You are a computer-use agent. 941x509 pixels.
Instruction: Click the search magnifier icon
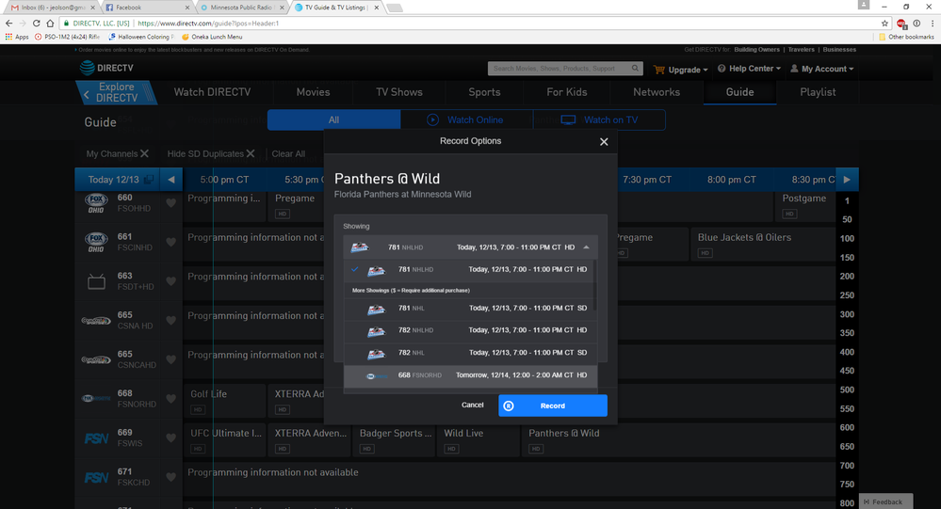tap(636, 69)
